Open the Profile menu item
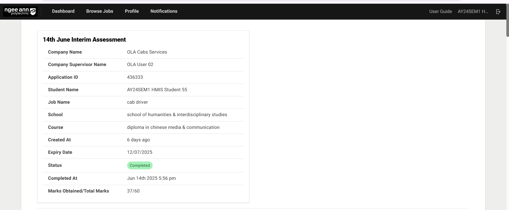This screenshot has height=210, width=509. 132,11
